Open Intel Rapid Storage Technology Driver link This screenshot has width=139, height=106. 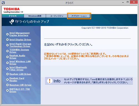(20, 45)
